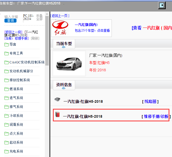172x157 pixels.
Task: Select the 点火系统 entry
Action: click(x=16, y=133)
